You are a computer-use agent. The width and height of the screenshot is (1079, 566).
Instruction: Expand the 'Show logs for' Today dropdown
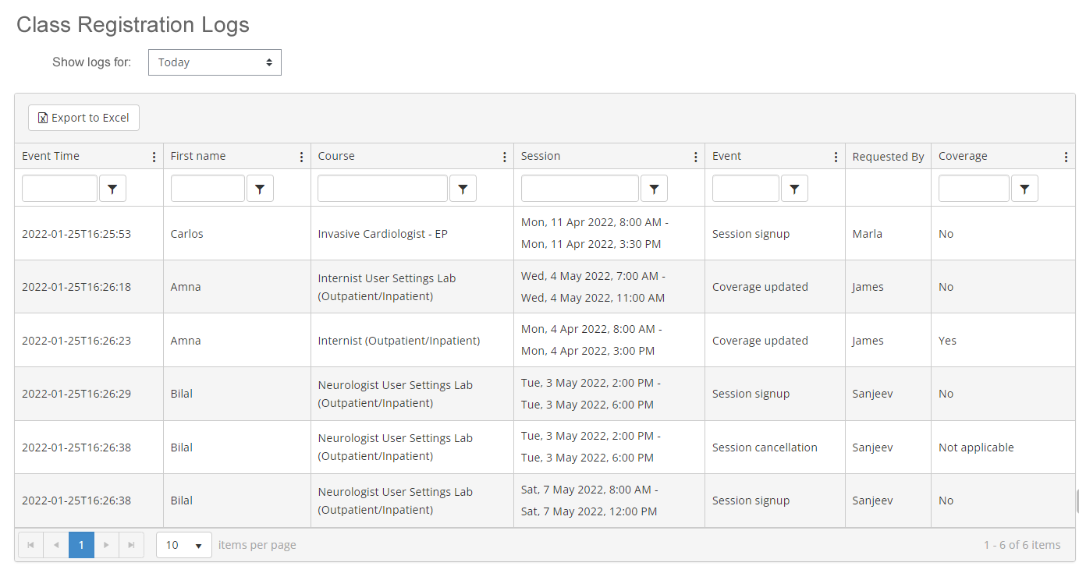pos(215,62)
